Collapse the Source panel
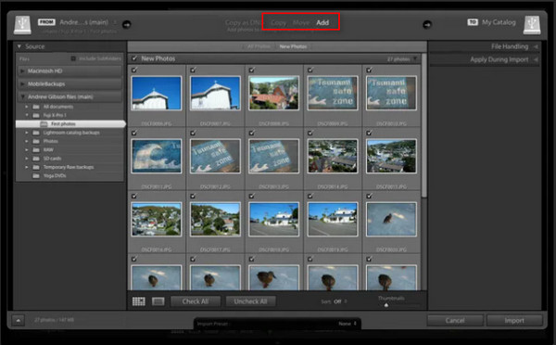This screenshot has height=345, width=556. pos(19,46)
